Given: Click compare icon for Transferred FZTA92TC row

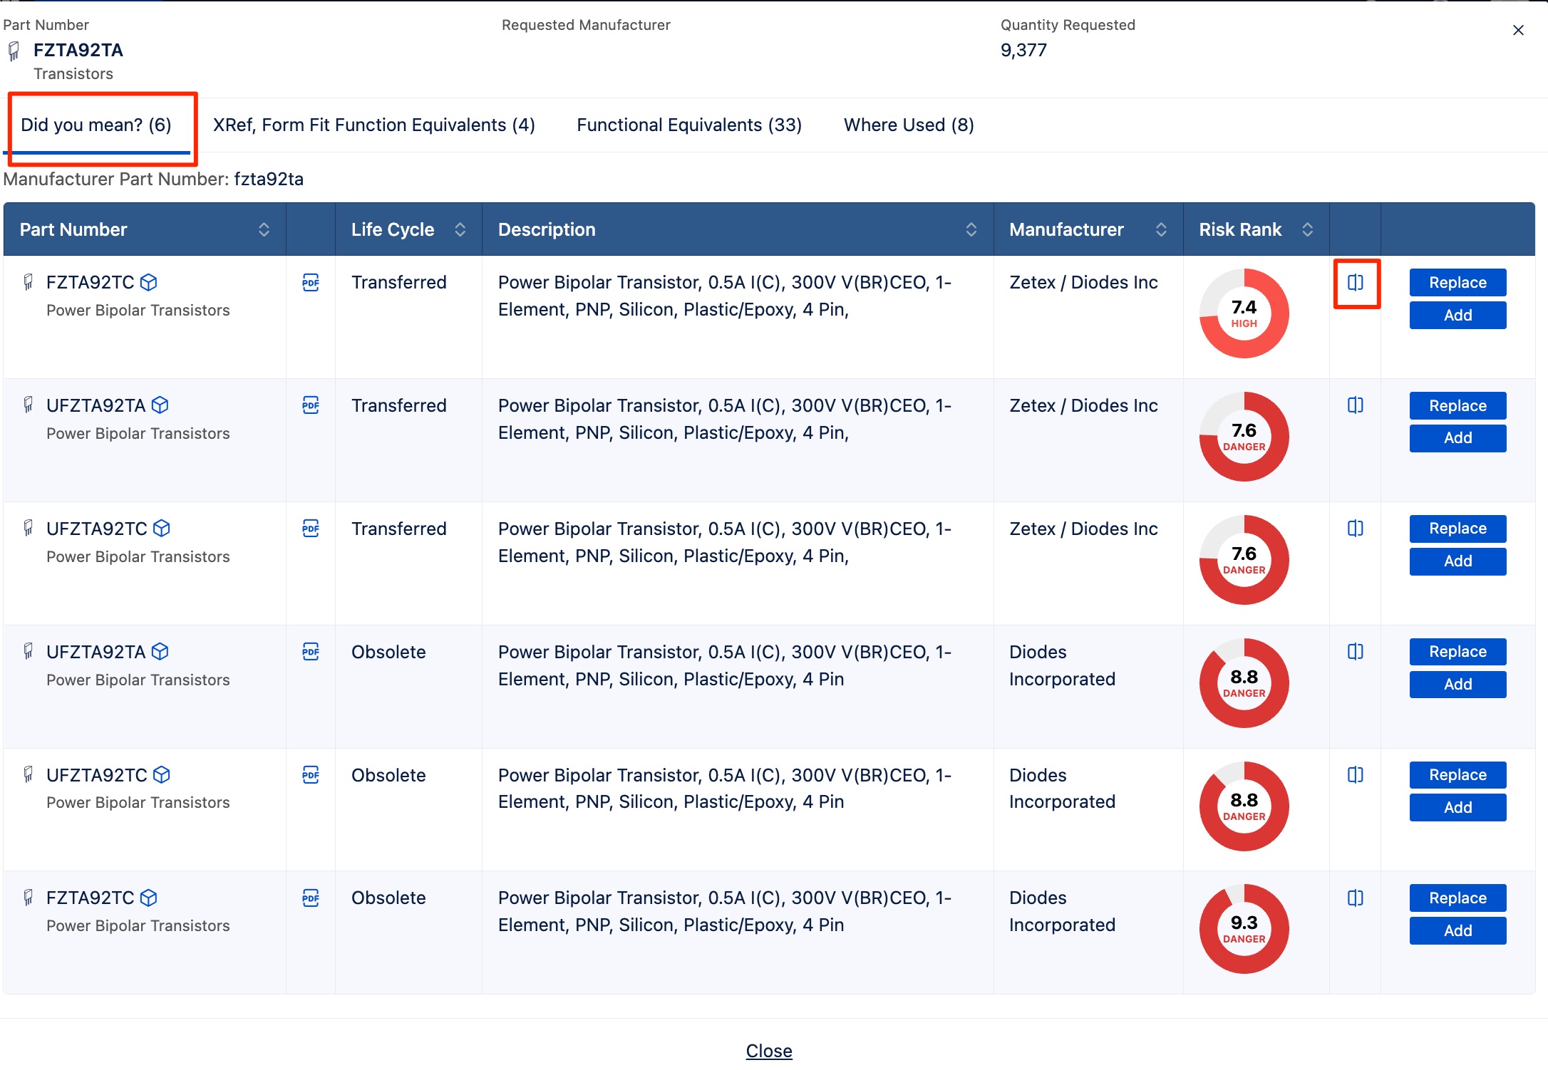Looking at the screenshot, I should [1356, 283].
